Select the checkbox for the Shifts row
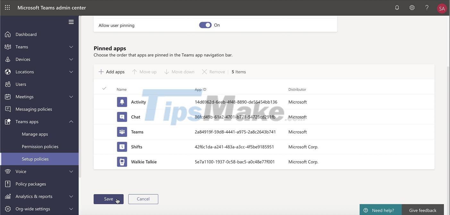 (x=104, y=147)
